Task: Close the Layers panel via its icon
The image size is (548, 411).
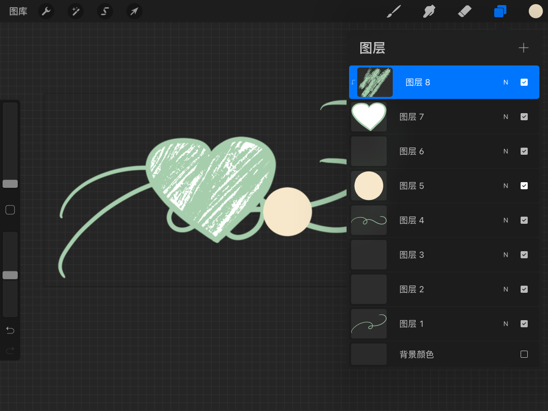Action: pyautogui.click(x=500, y=11)
